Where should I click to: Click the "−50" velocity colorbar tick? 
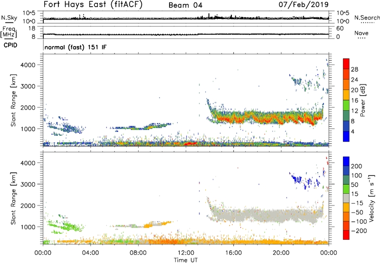tap(357, 212)
